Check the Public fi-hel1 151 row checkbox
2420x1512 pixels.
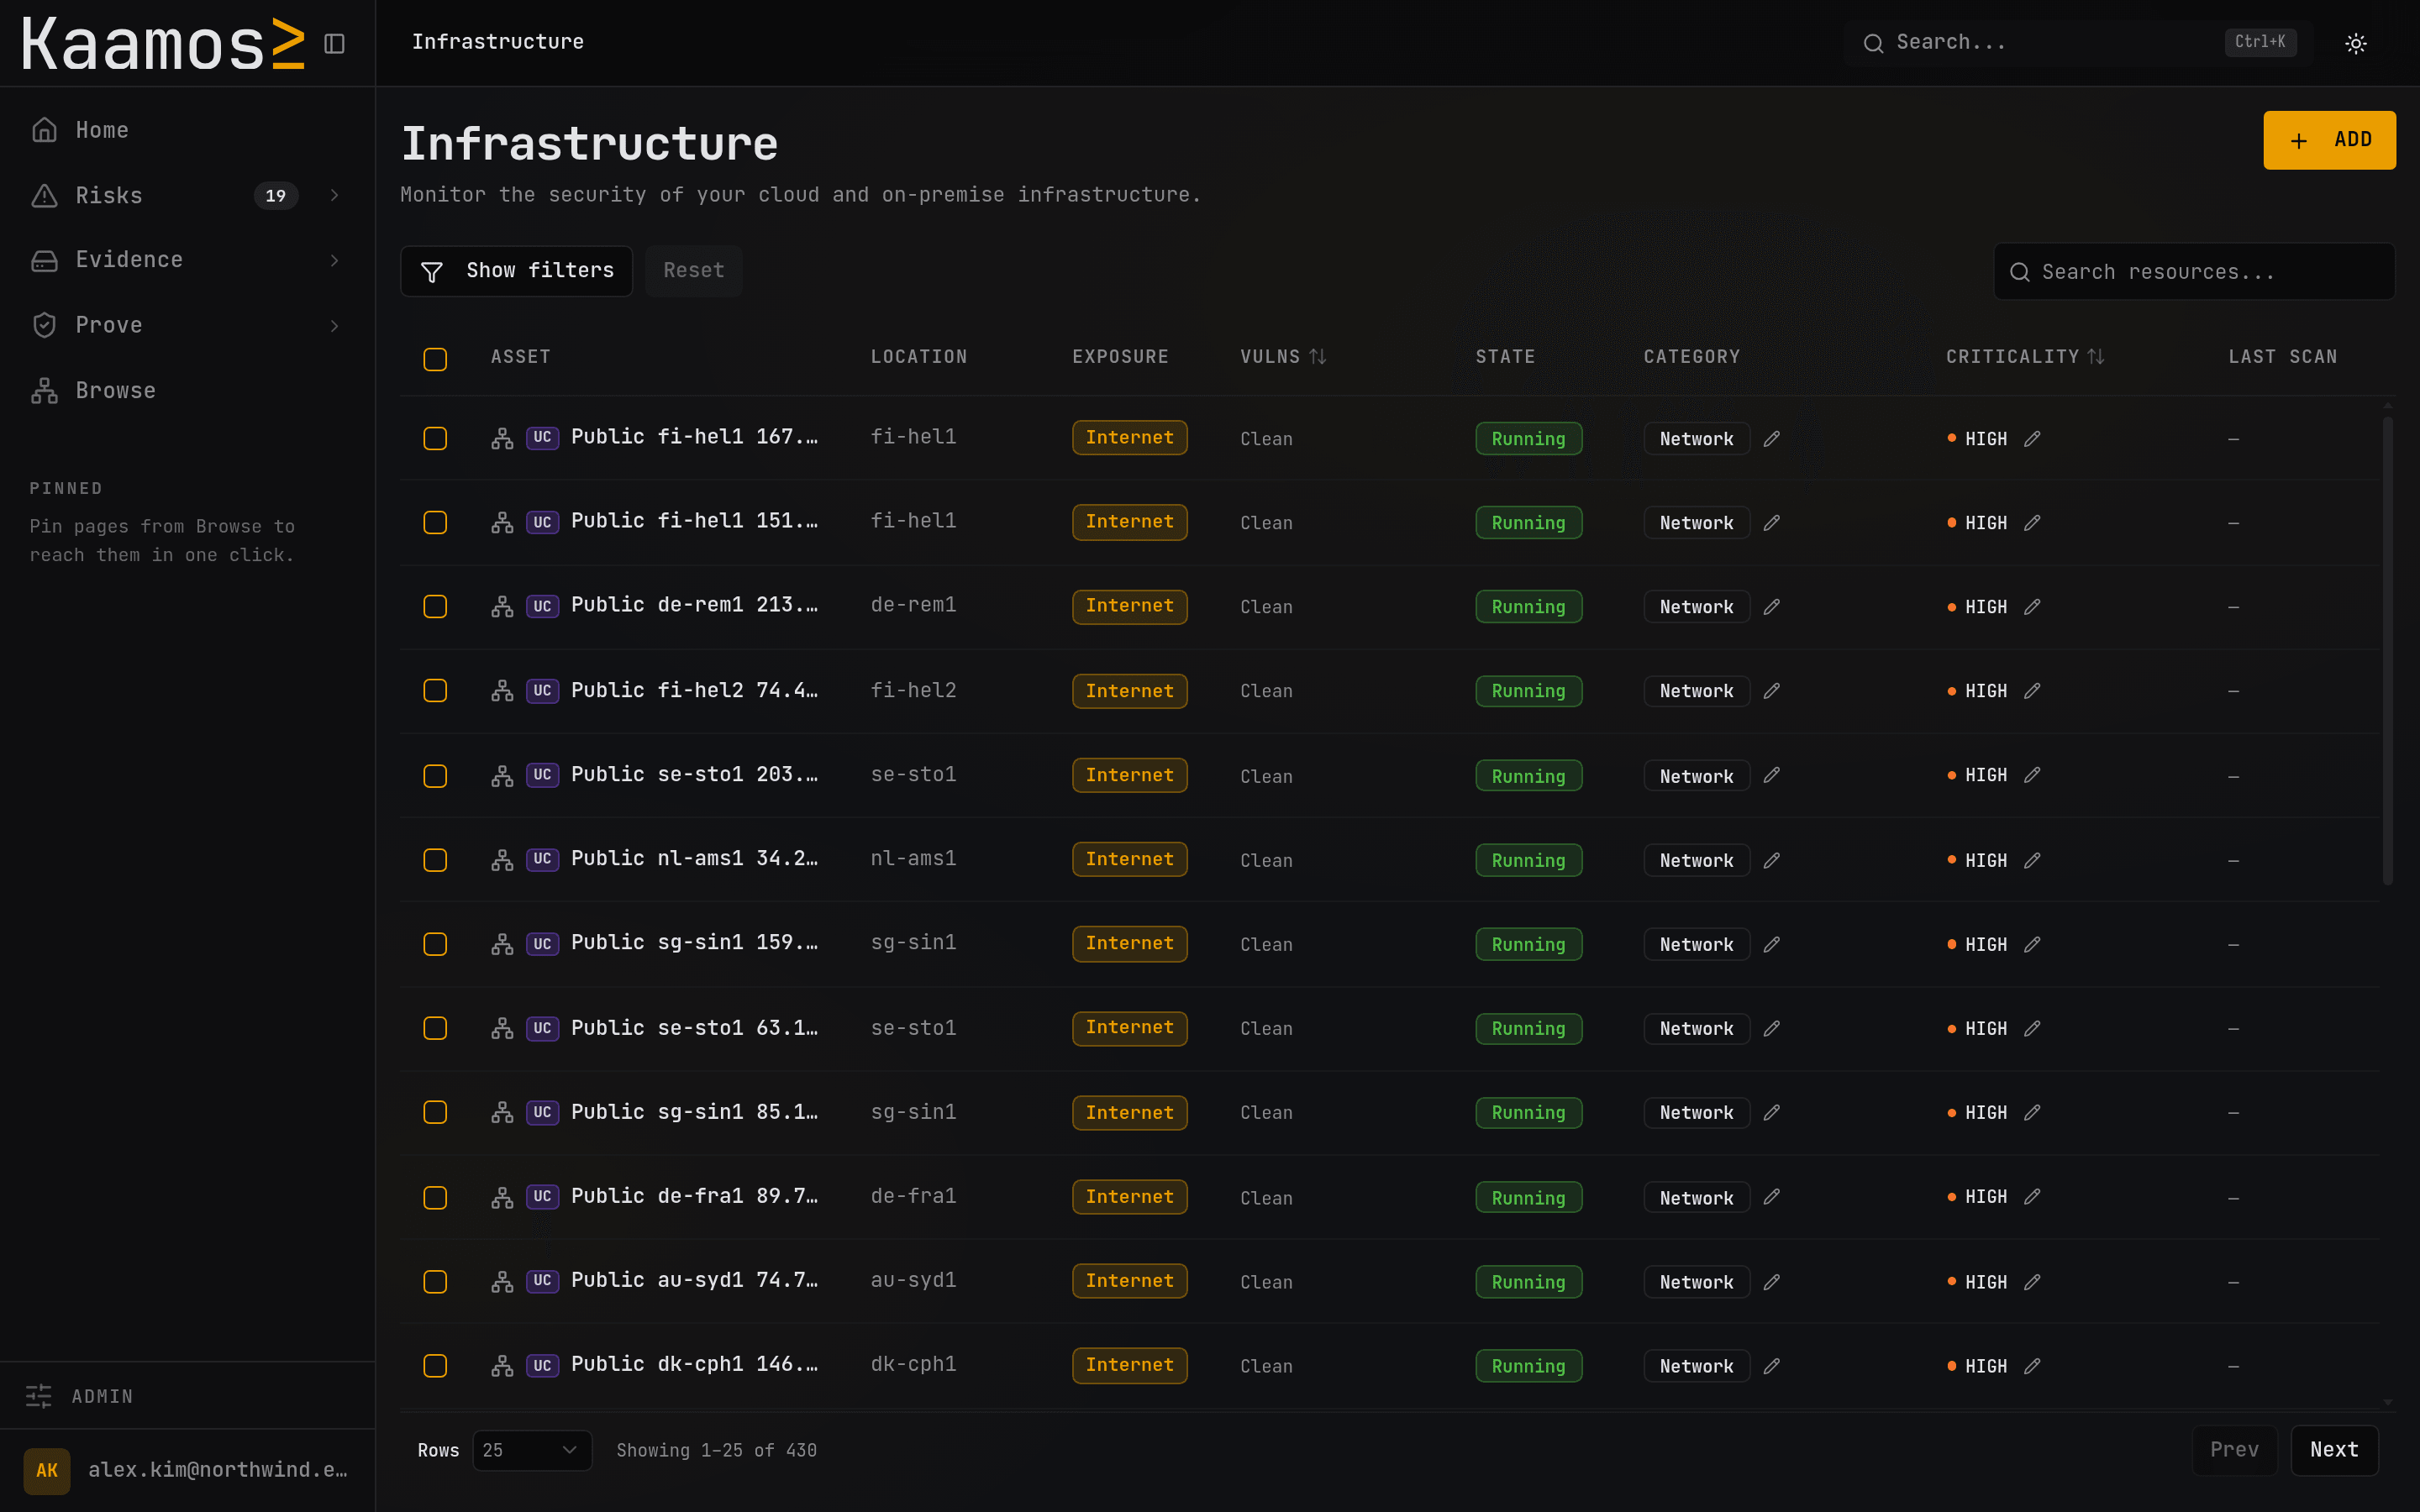point(435,523)
